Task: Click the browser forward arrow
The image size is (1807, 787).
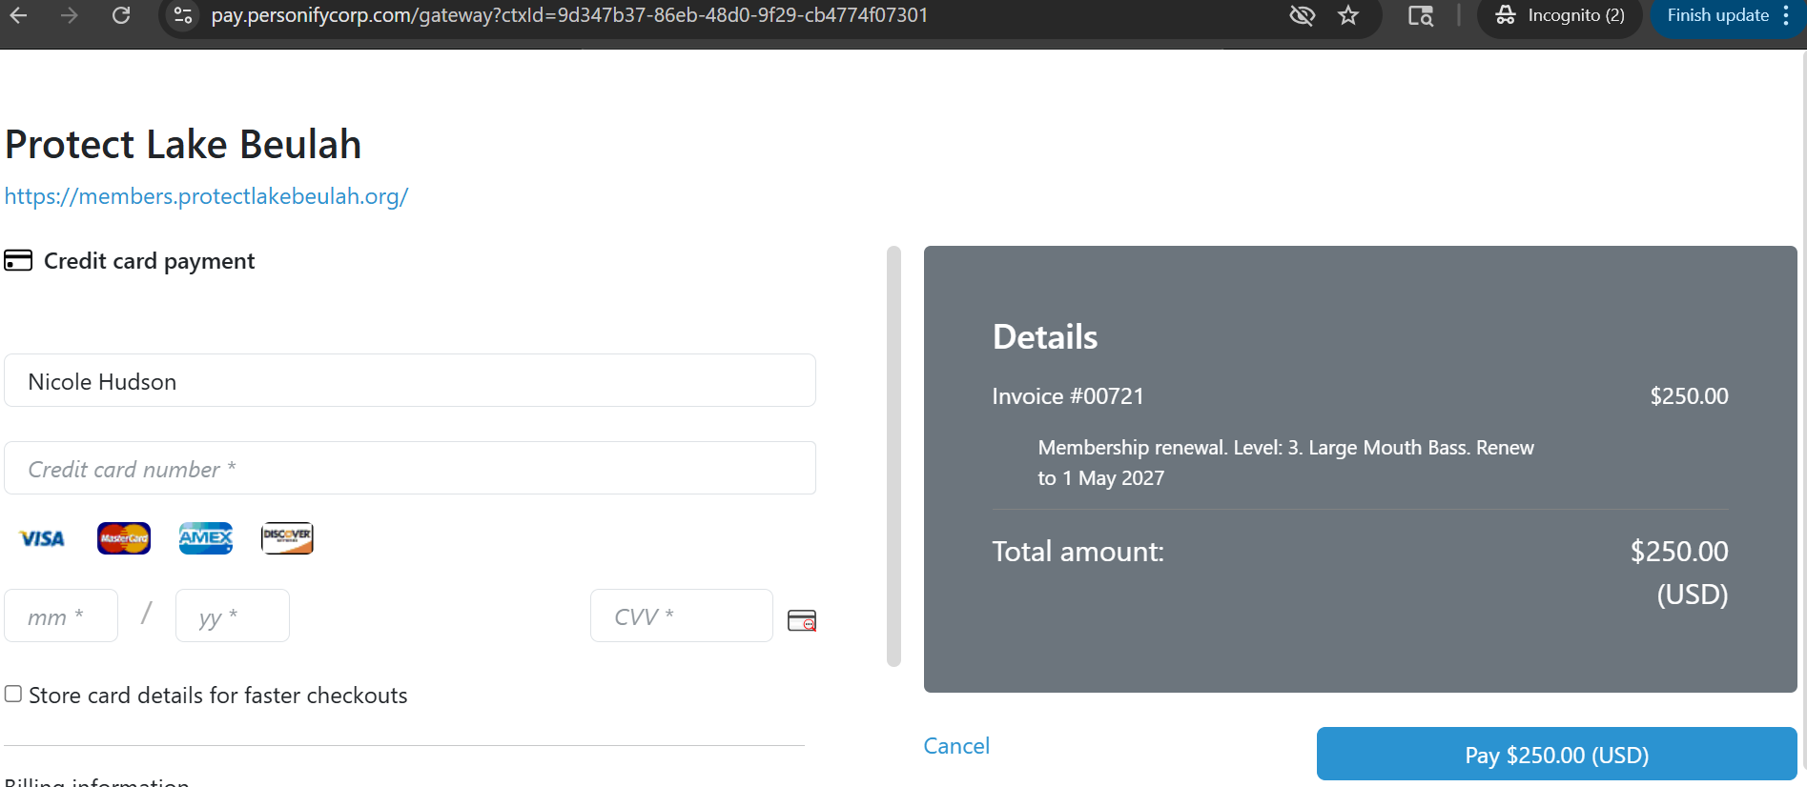Action: [x=69, y=15]
